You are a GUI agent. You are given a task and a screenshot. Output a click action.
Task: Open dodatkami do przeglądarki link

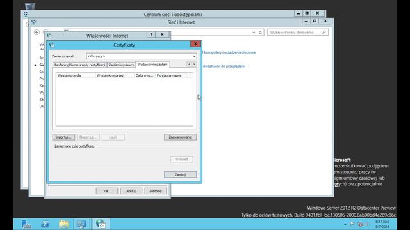[x=224, y=66]
